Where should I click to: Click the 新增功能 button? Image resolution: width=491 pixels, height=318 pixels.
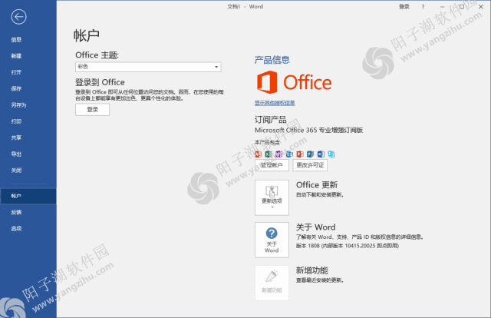272,283
